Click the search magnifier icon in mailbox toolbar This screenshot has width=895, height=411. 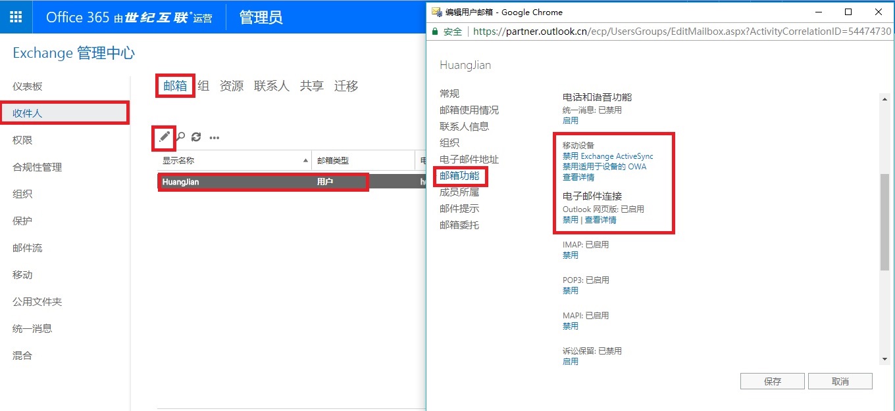click(180, 137)
